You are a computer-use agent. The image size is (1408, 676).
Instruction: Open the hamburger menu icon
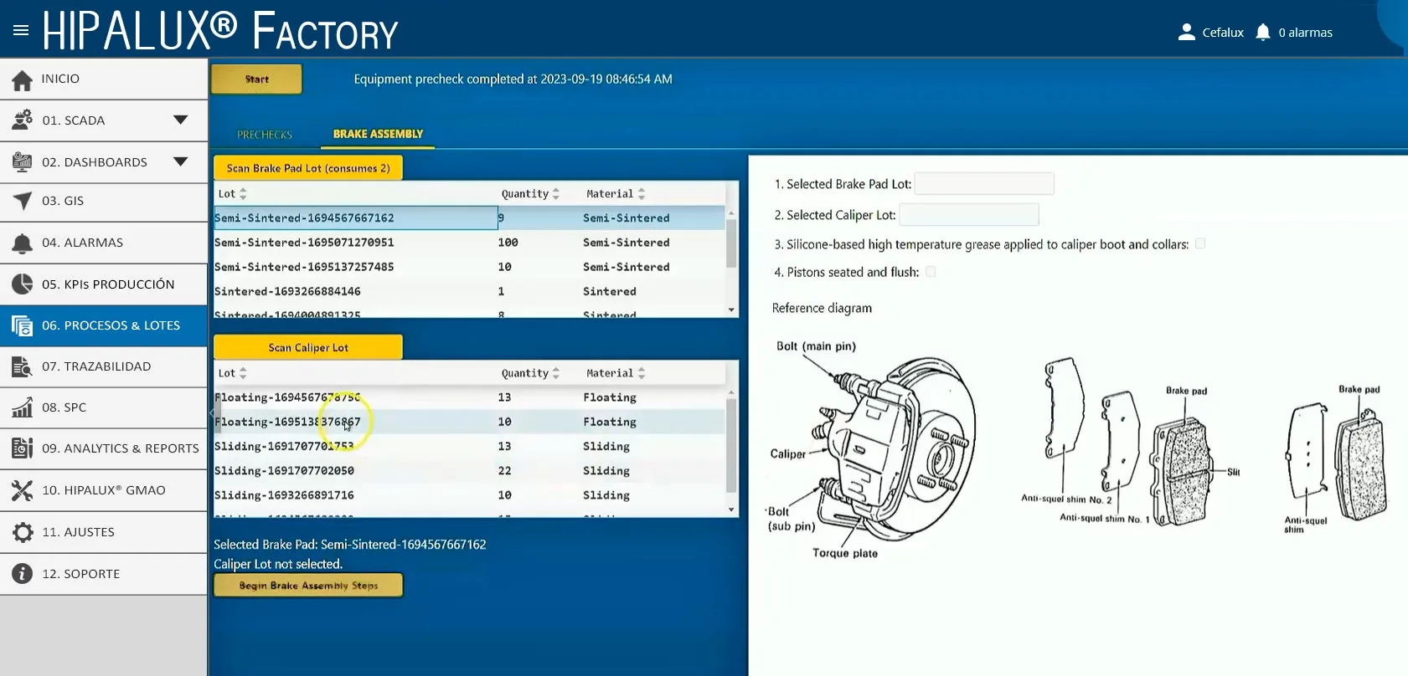pyautogui.click(x=21, y=31)
